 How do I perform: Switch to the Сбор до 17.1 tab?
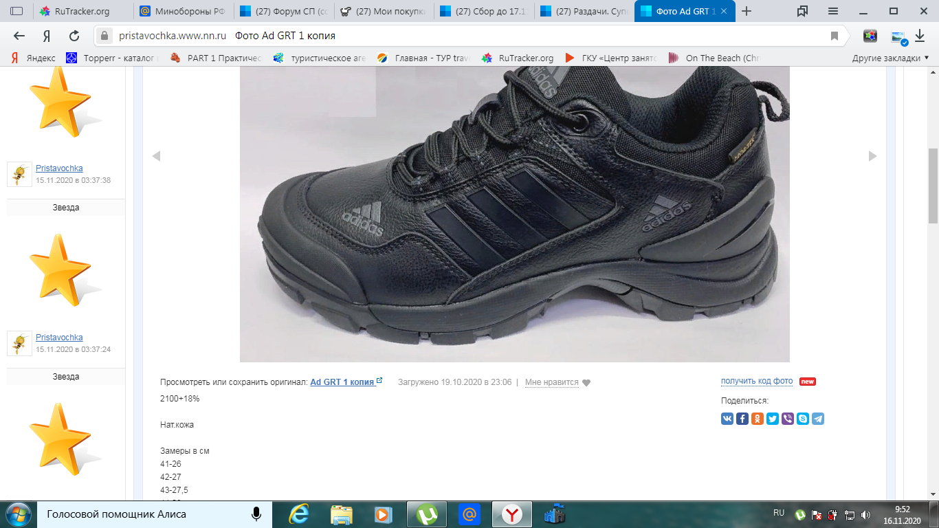tap(484, 11)
